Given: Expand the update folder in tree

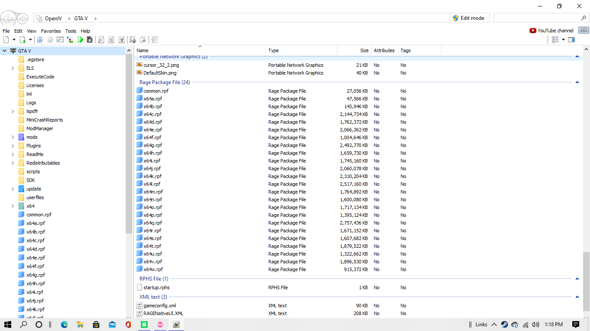Looking at the screenshot, I should (x=13, y=189).
